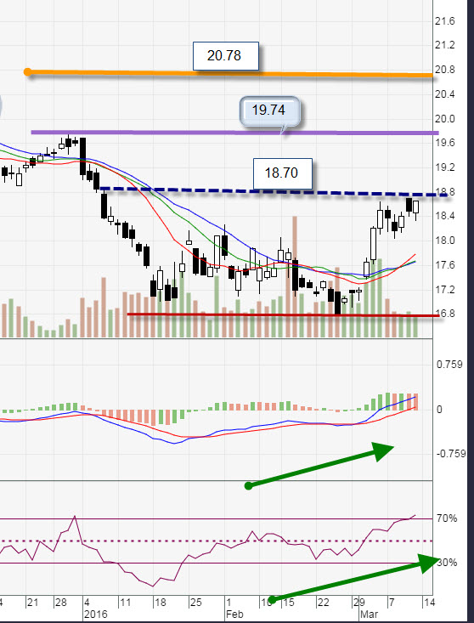Click the Mar month label
Viewport: 474px width, 623px height.
369,615
